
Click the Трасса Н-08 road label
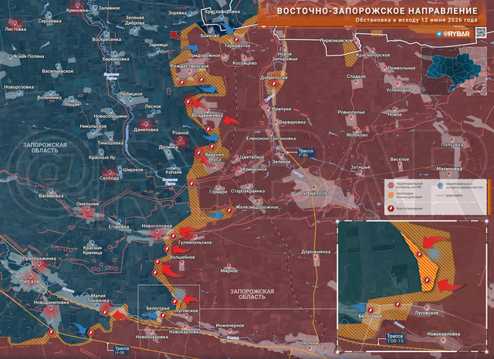tap(122, 351)
